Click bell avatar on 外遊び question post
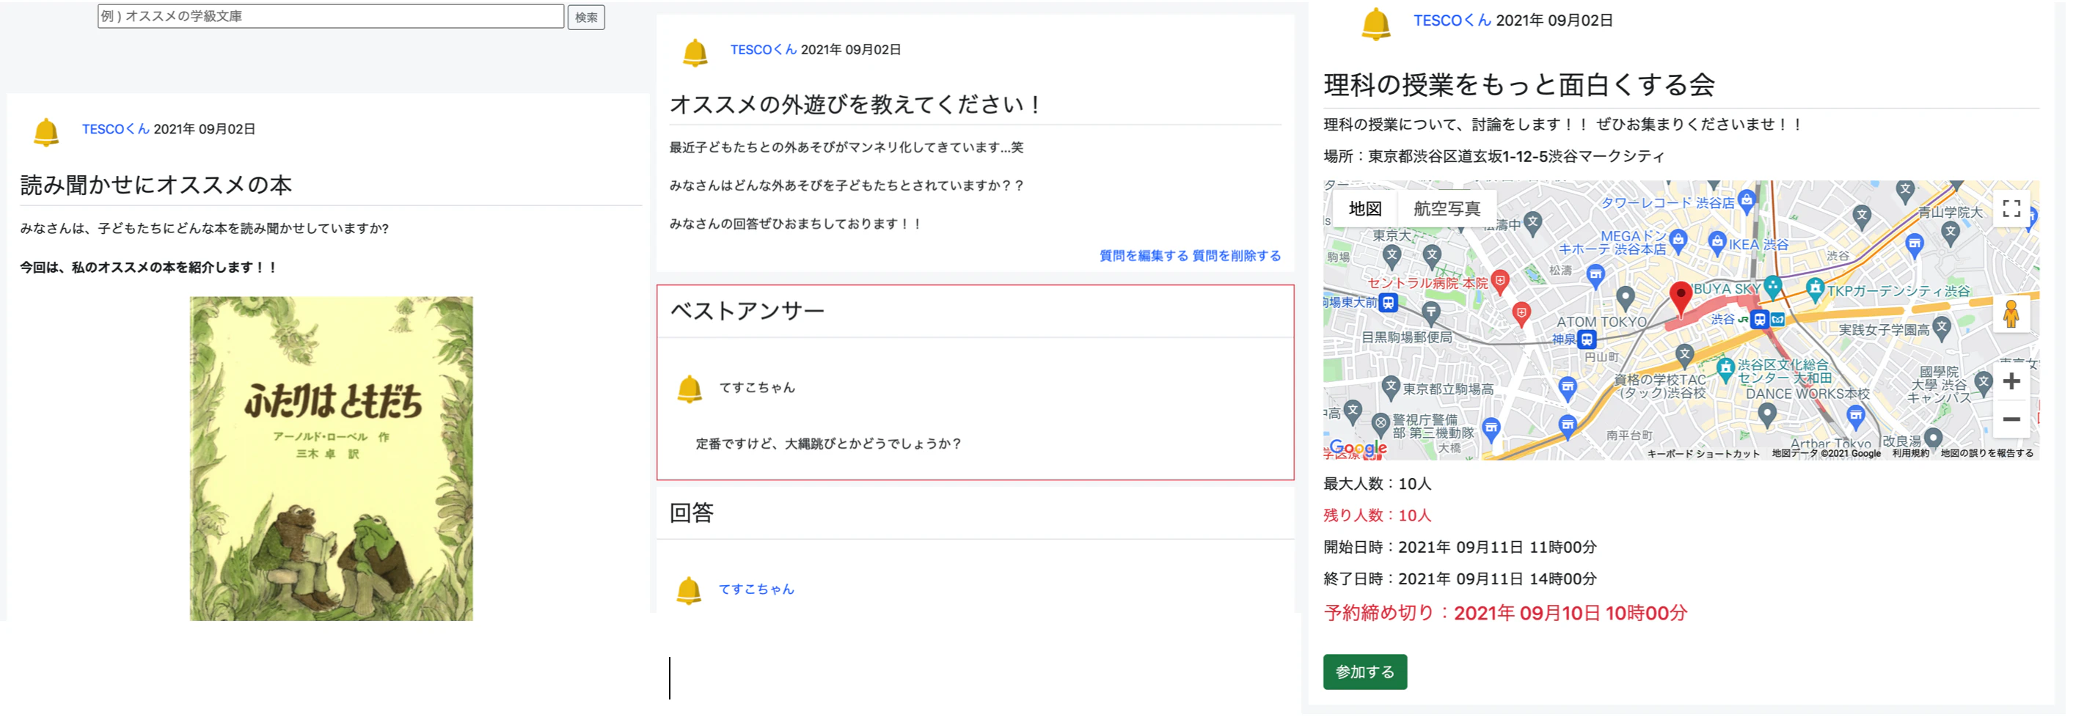 pyautogui.click(x=695, y=52)
